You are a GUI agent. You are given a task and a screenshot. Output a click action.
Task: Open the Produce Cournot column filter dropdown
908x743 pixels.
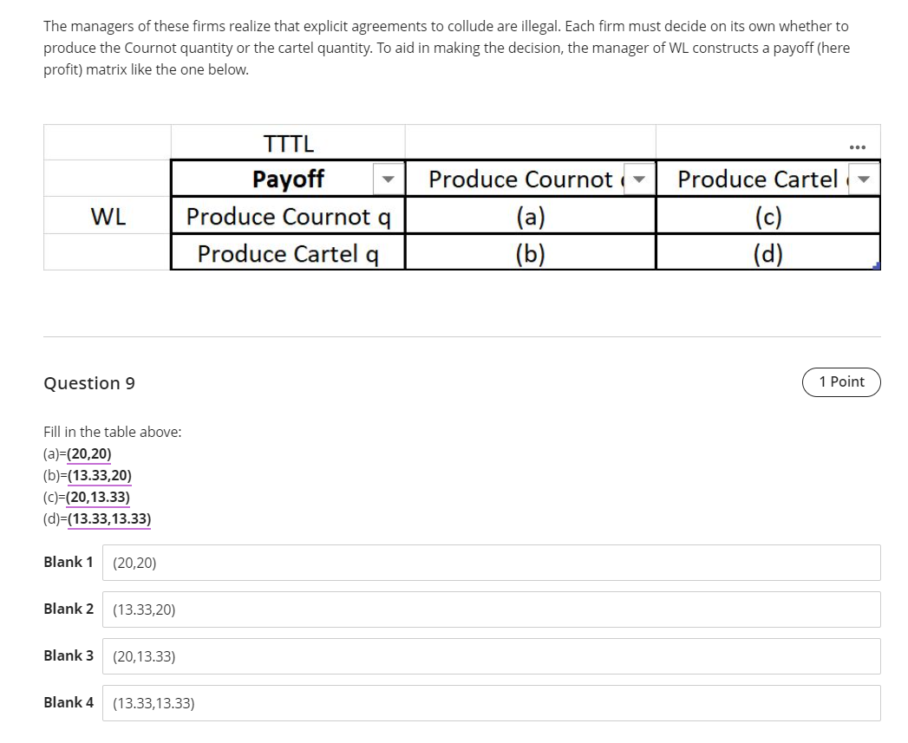pyautogui.click(x=639, y=179)
